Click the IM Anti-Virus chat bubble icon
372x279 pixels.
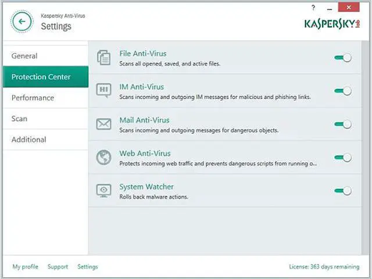103,91
